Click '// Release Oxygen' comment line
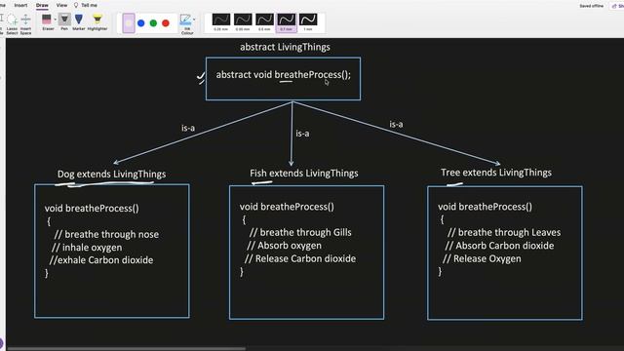The width and height of the screenshot is (624, 351). tap(482, 258)
